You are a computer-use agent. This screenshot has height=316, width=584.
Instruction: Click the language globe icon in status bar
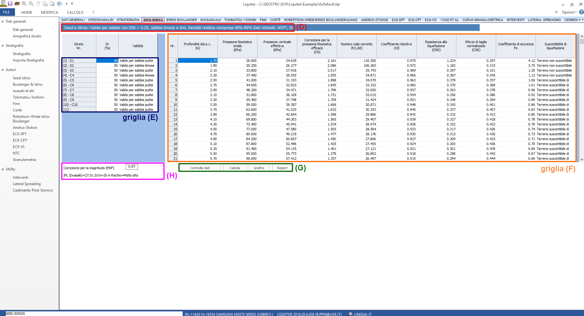click(351, 314)
